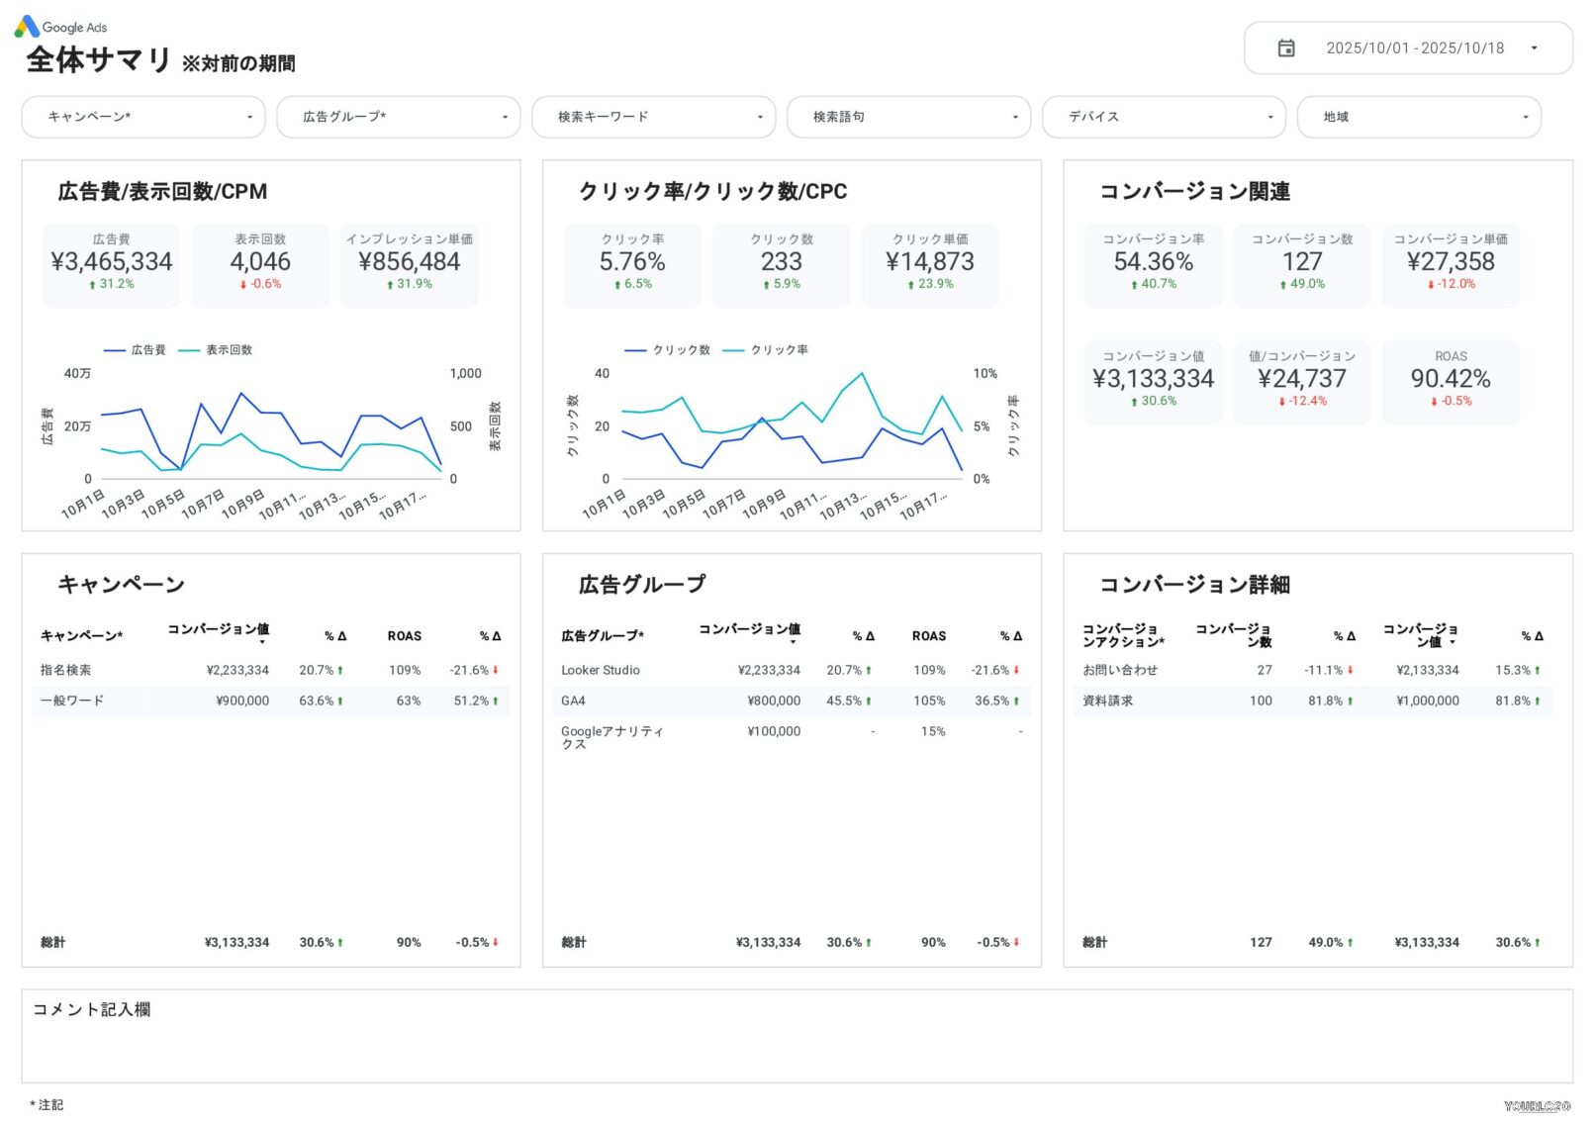
Task: Open the calendar icon in the date picker
Action: point(1287,47)
